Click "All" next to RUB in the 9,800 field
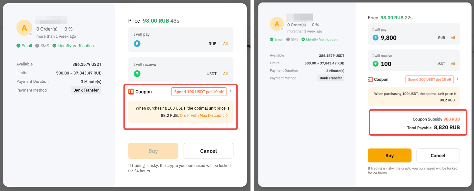 pyautogui.click(x=453, y=38)
